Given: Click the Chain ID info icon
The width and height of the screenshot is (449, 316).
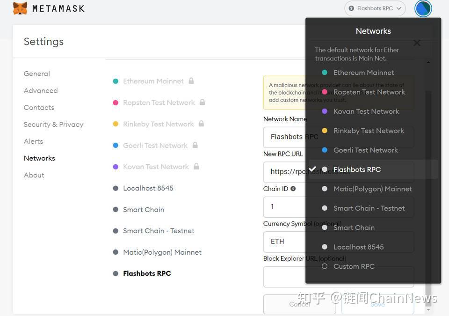Looking at the screenshot, I should (293, 189).
